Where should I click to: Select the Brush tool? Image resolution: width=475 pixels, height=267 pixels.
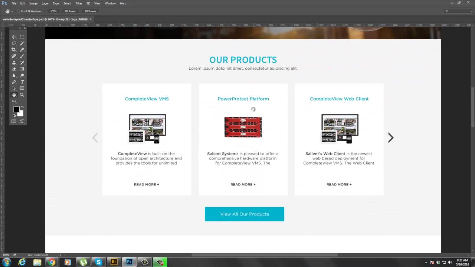(x=22, y=56)
